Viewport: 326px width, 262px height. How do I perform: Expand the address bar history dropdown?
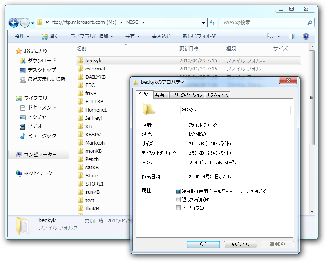pos(203,23)
